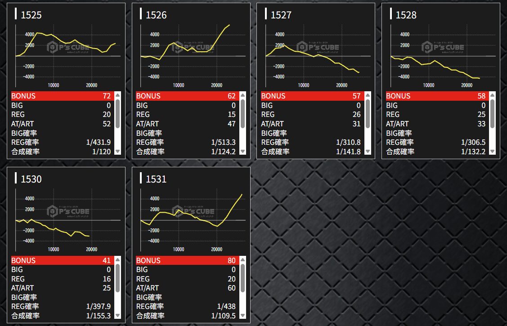Viewport: 507px width, 326px height.
Task: Click the scroll up arrow in machine 1525 stats
Action: [118, 95]
